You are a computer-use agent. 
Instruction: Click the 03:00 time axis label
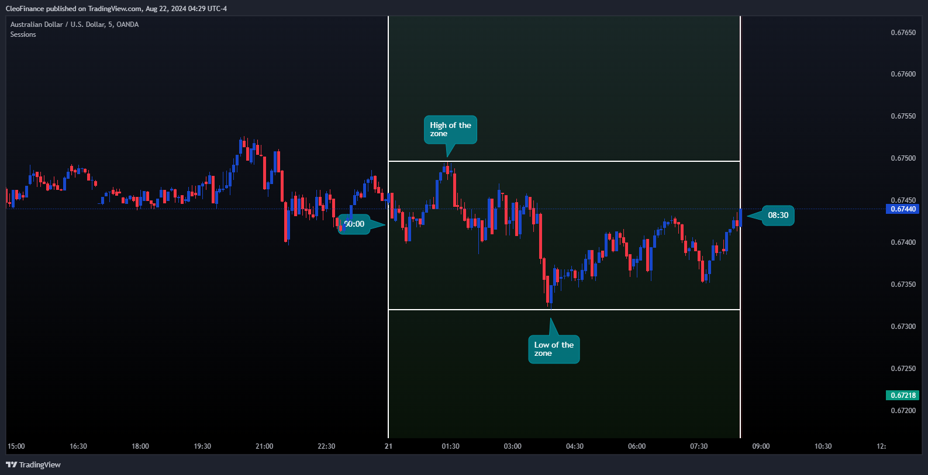tap(513, 446)
